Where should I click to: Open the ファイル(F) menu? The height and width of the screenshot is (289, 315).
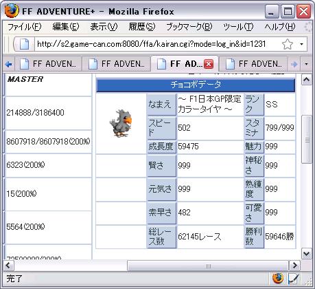(25, 27)
